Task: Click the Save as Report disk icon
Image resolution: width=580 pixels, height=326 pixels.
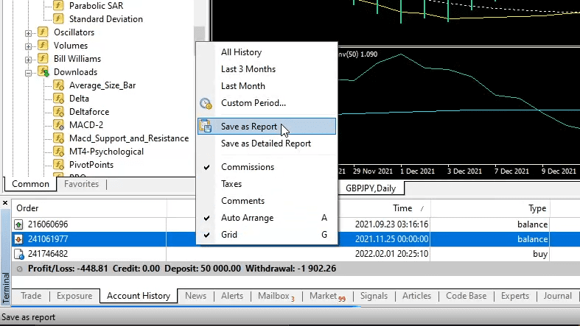Action: click(x=206, y=127)
